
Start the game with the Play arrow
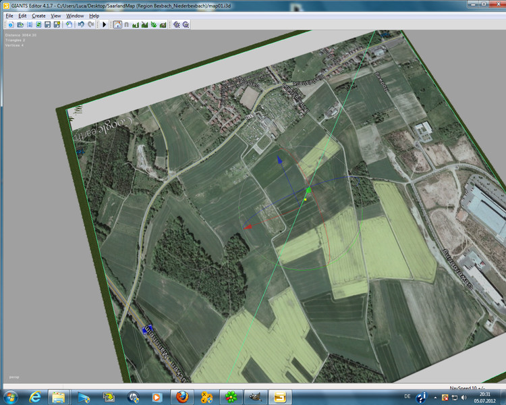104,24
